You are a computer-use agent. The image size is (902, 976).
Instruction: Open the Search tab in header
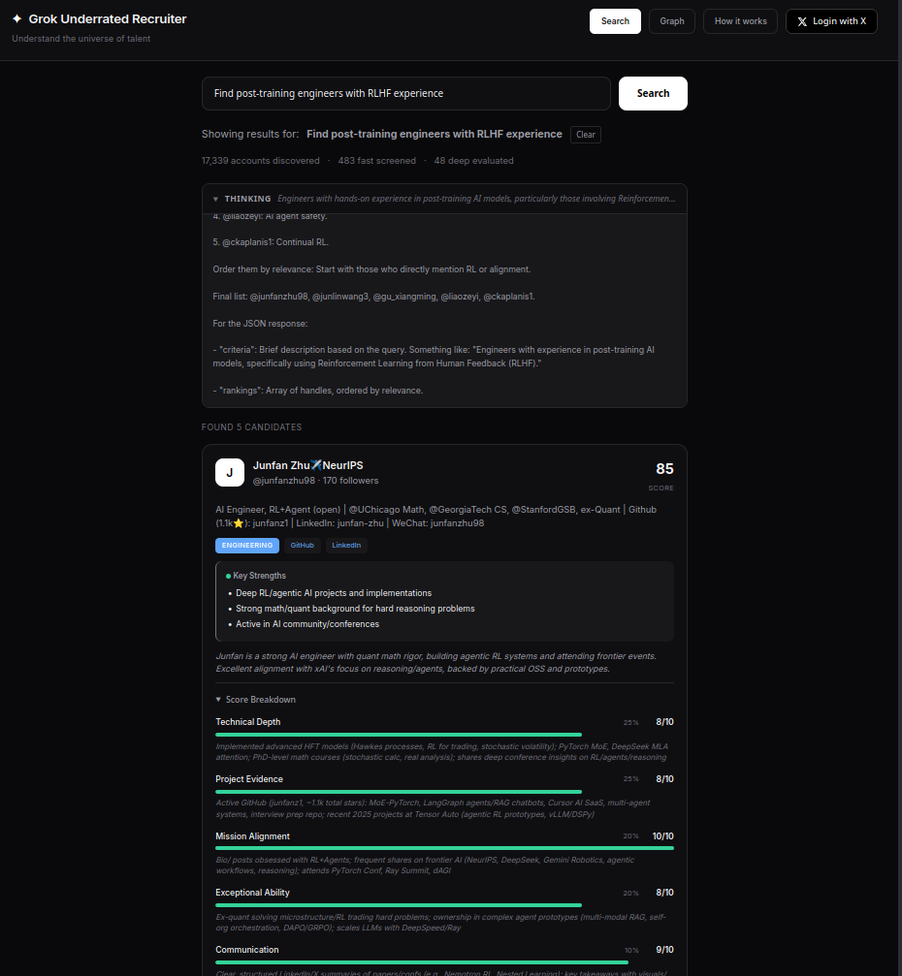[615, 21]
